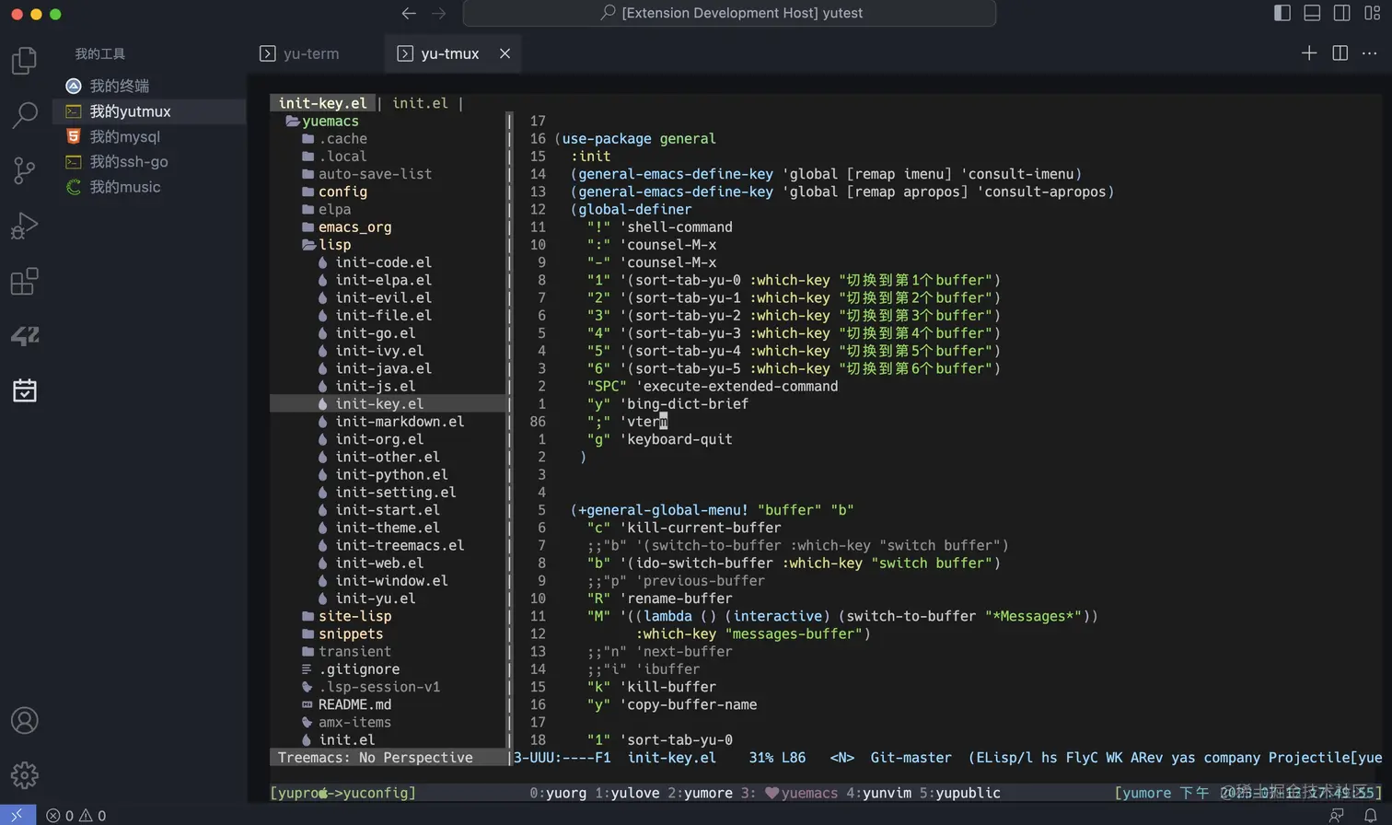Click the Accounts icon above the settings gear
This screenshot has width=1392, height=825.
pyautogui.click(x=23, y=721)
